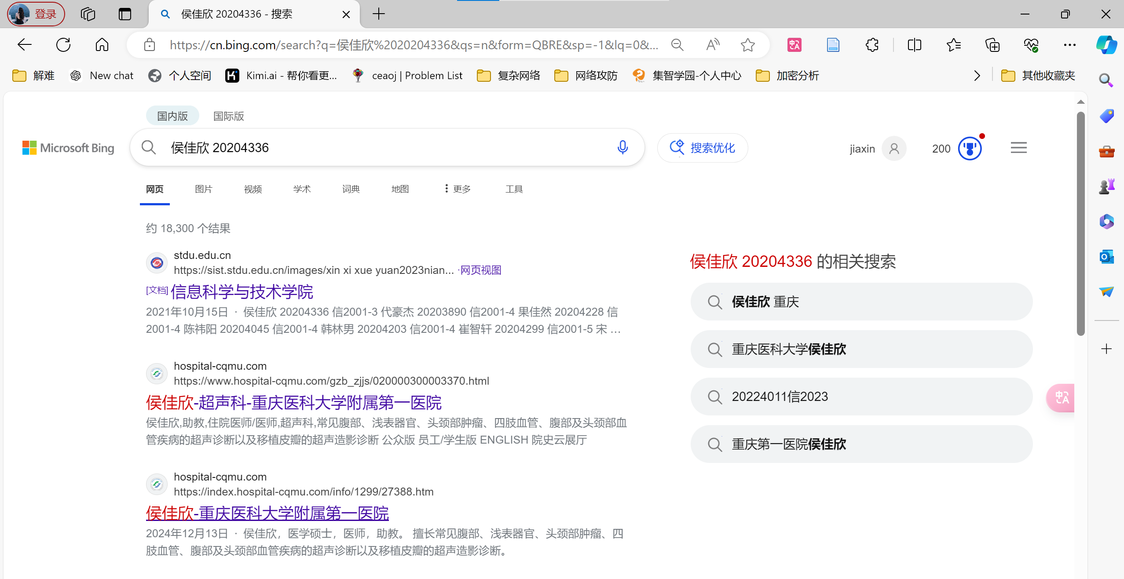This screenshot has height=579, width=1124.
Task: Switch to the 图片 results tab
Action: [204, 189]
